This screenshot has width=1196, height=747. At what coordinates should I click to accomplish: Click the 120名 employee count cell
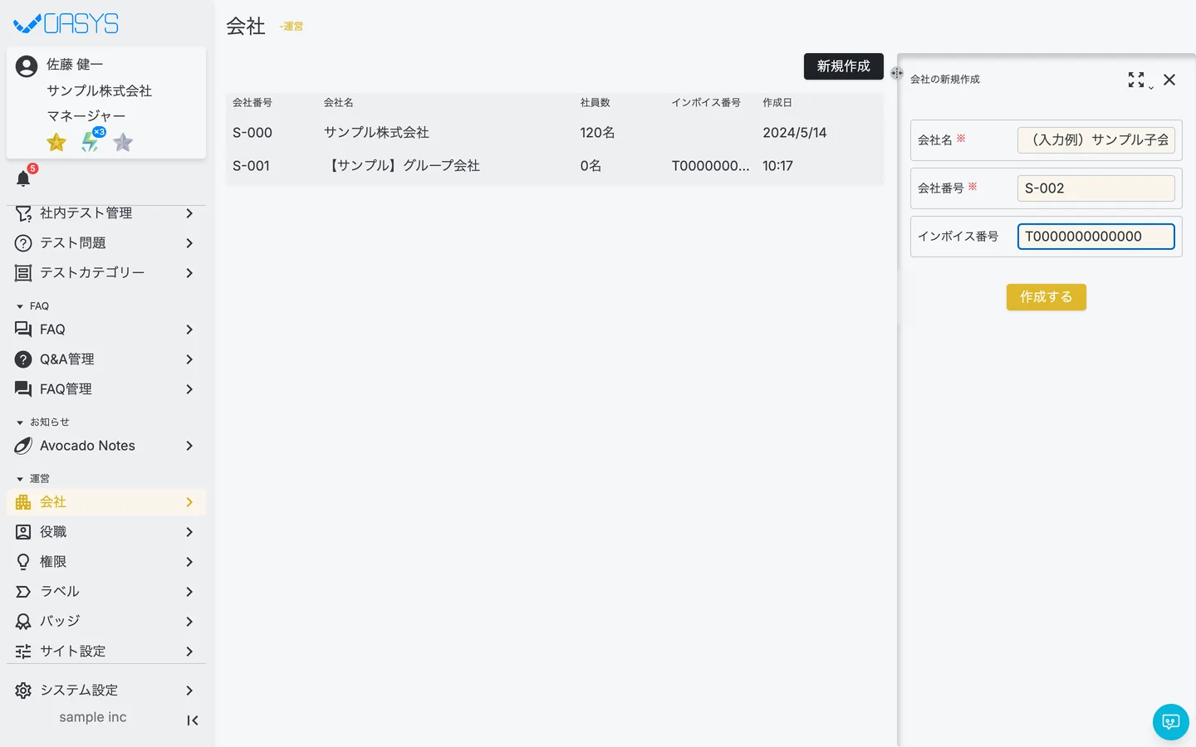tap(598, 133)
